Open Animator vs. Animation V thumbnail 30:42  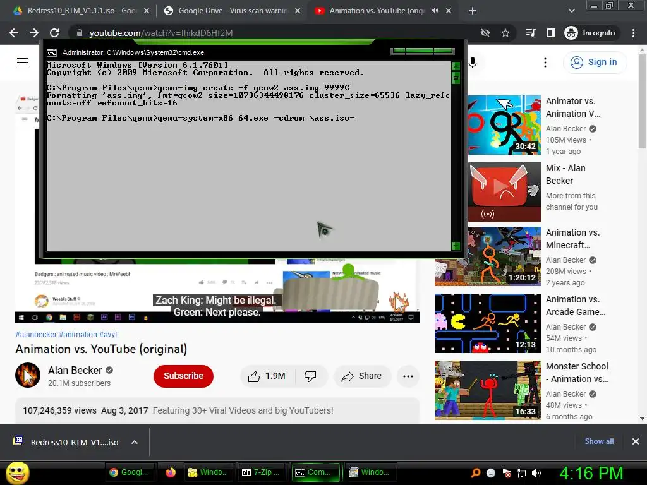[504, 125]
